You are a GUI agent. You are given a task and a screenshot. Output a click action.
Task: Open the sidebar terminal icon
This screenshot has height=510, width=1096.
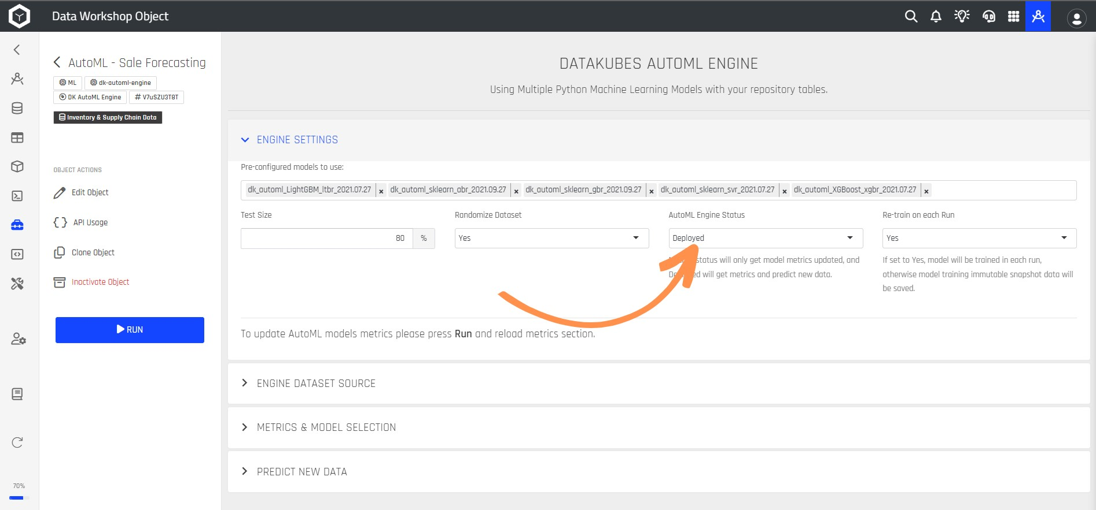(x=17, y=196)
